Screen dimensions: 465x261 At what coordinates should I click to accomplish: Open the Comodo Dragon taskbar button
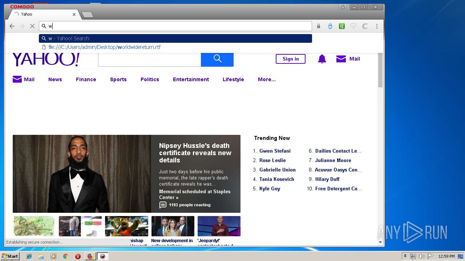click(x=103, y=256)
